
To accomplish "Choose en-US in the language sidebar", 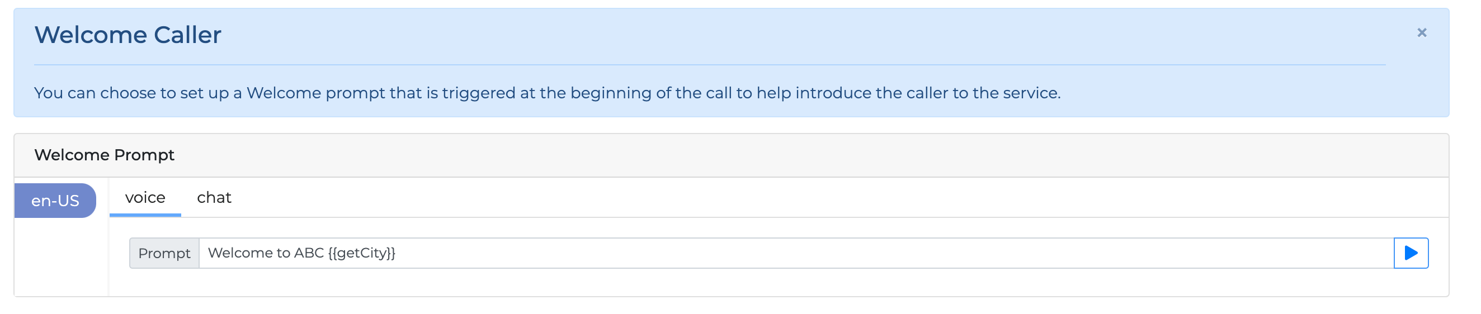I will click(x=55, y=201).
